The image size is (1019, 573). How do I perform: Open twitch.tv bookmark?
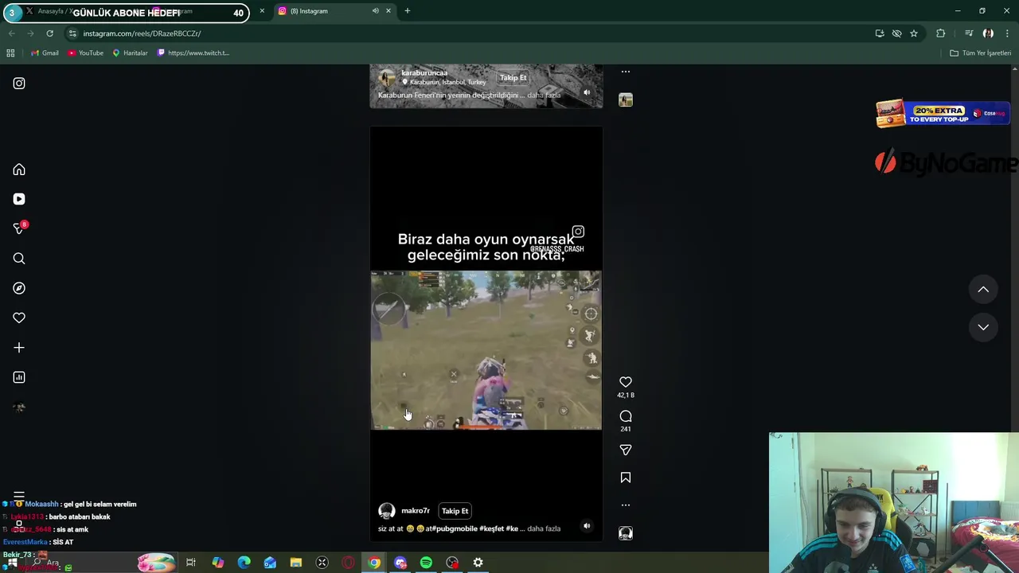point(193,53)
